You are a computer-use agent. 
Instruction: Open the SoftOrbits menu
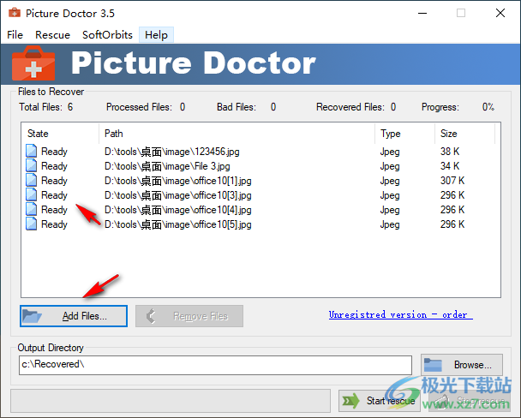107,35
